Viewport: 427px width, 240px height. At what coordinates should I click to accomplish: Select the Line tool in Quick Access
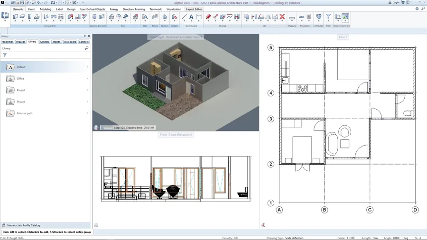(x=184, y=17)
